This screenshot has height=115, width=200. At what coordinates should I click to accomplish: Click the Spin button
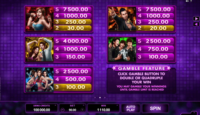point(155,108)
